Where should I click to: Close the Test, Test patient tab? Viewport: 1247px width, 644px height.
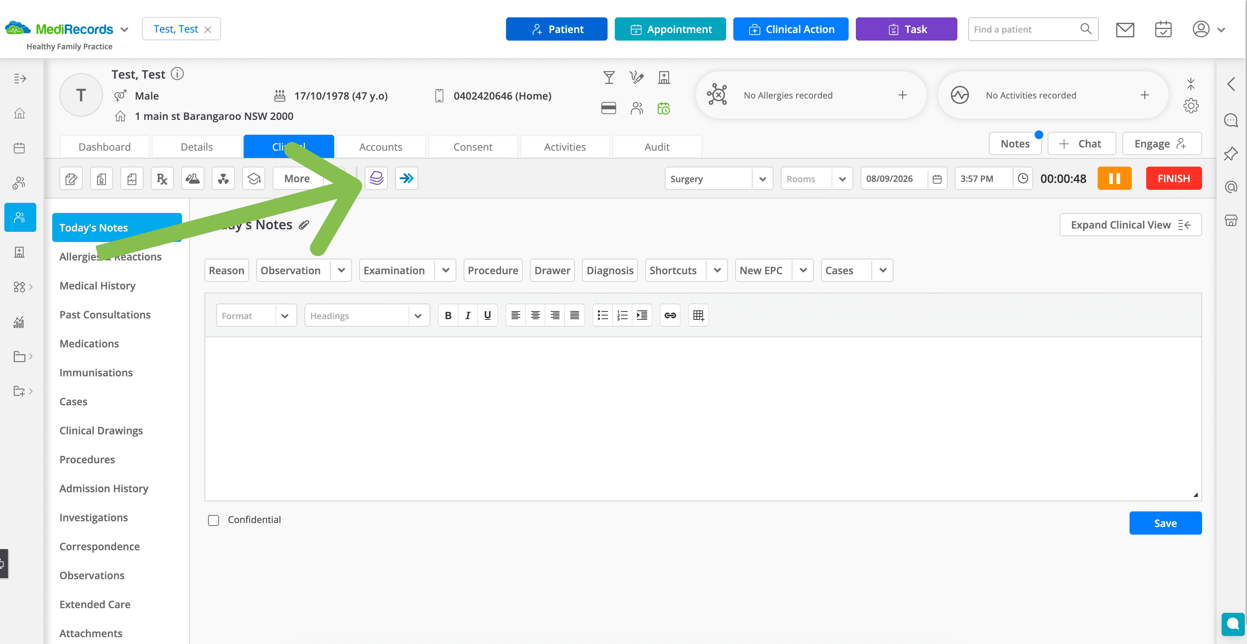(208, 29)
